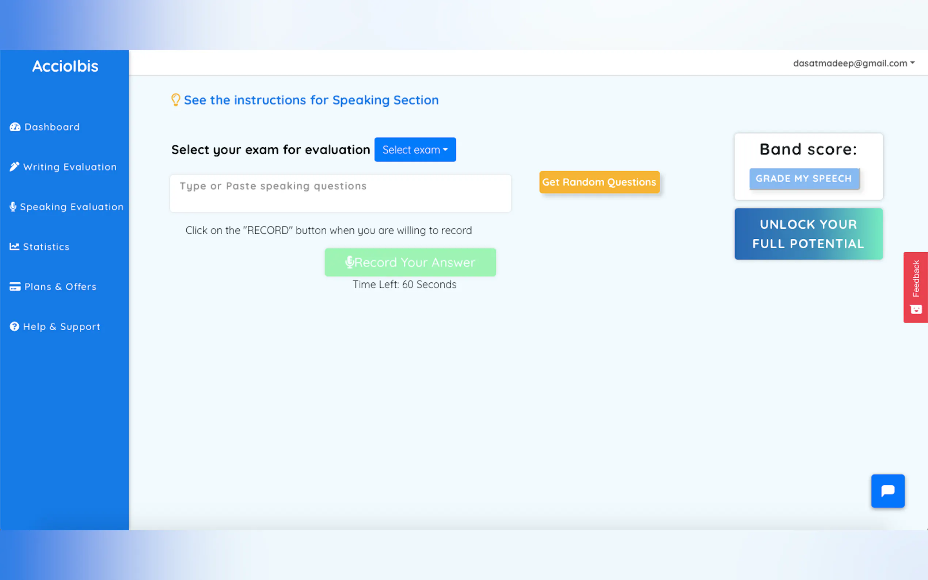Start recording with Record Your Answer

(x=410, y=262)
